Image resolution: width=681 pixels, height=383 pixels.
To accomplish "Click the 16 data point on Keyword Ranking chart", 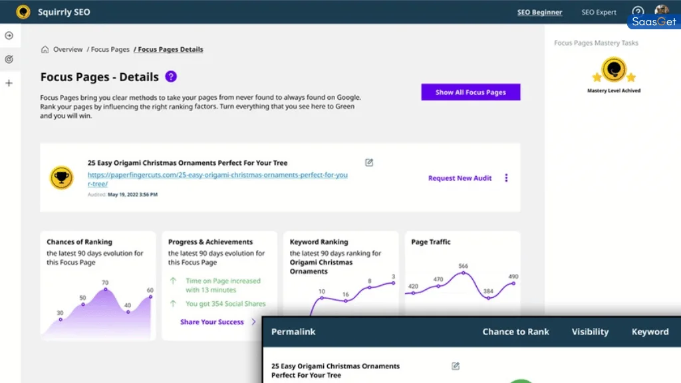I will (346, 301).
